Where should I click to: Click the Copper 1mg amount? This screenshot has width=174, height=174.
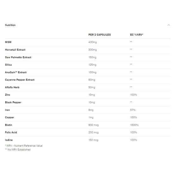tap(91, 117)
